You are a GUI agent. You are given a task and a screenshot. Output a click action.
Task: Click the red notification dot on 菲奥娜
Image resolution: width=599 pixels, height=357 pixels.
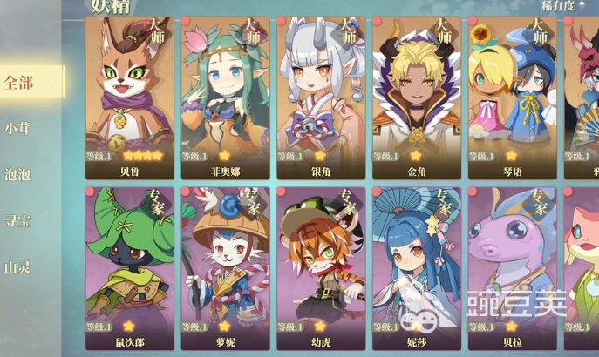[185, 21]
